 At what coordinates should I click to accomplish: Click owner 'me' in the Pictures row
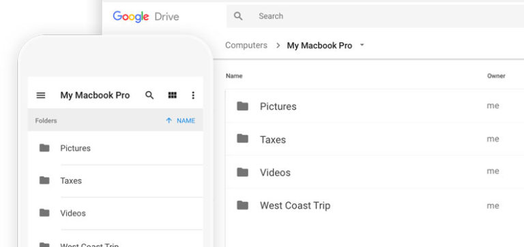(x=493, y=106)
